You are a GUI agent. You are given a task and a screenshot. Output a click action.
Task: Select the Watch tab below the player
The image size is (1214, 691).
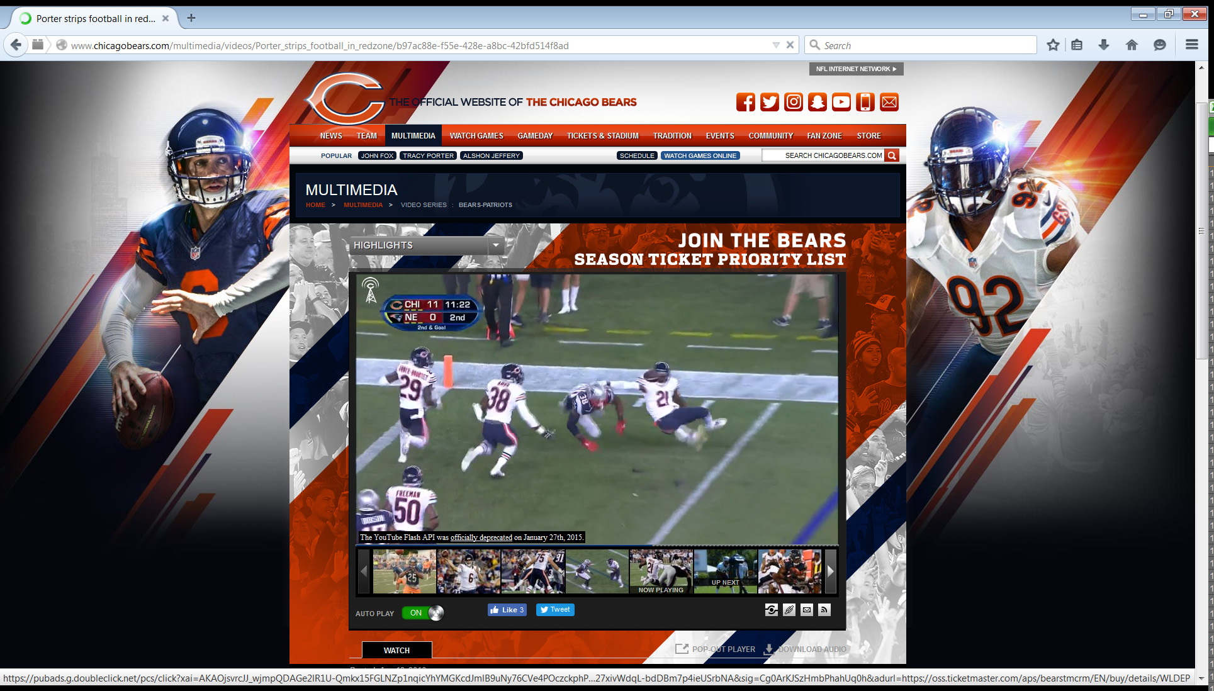click(396, 650)
